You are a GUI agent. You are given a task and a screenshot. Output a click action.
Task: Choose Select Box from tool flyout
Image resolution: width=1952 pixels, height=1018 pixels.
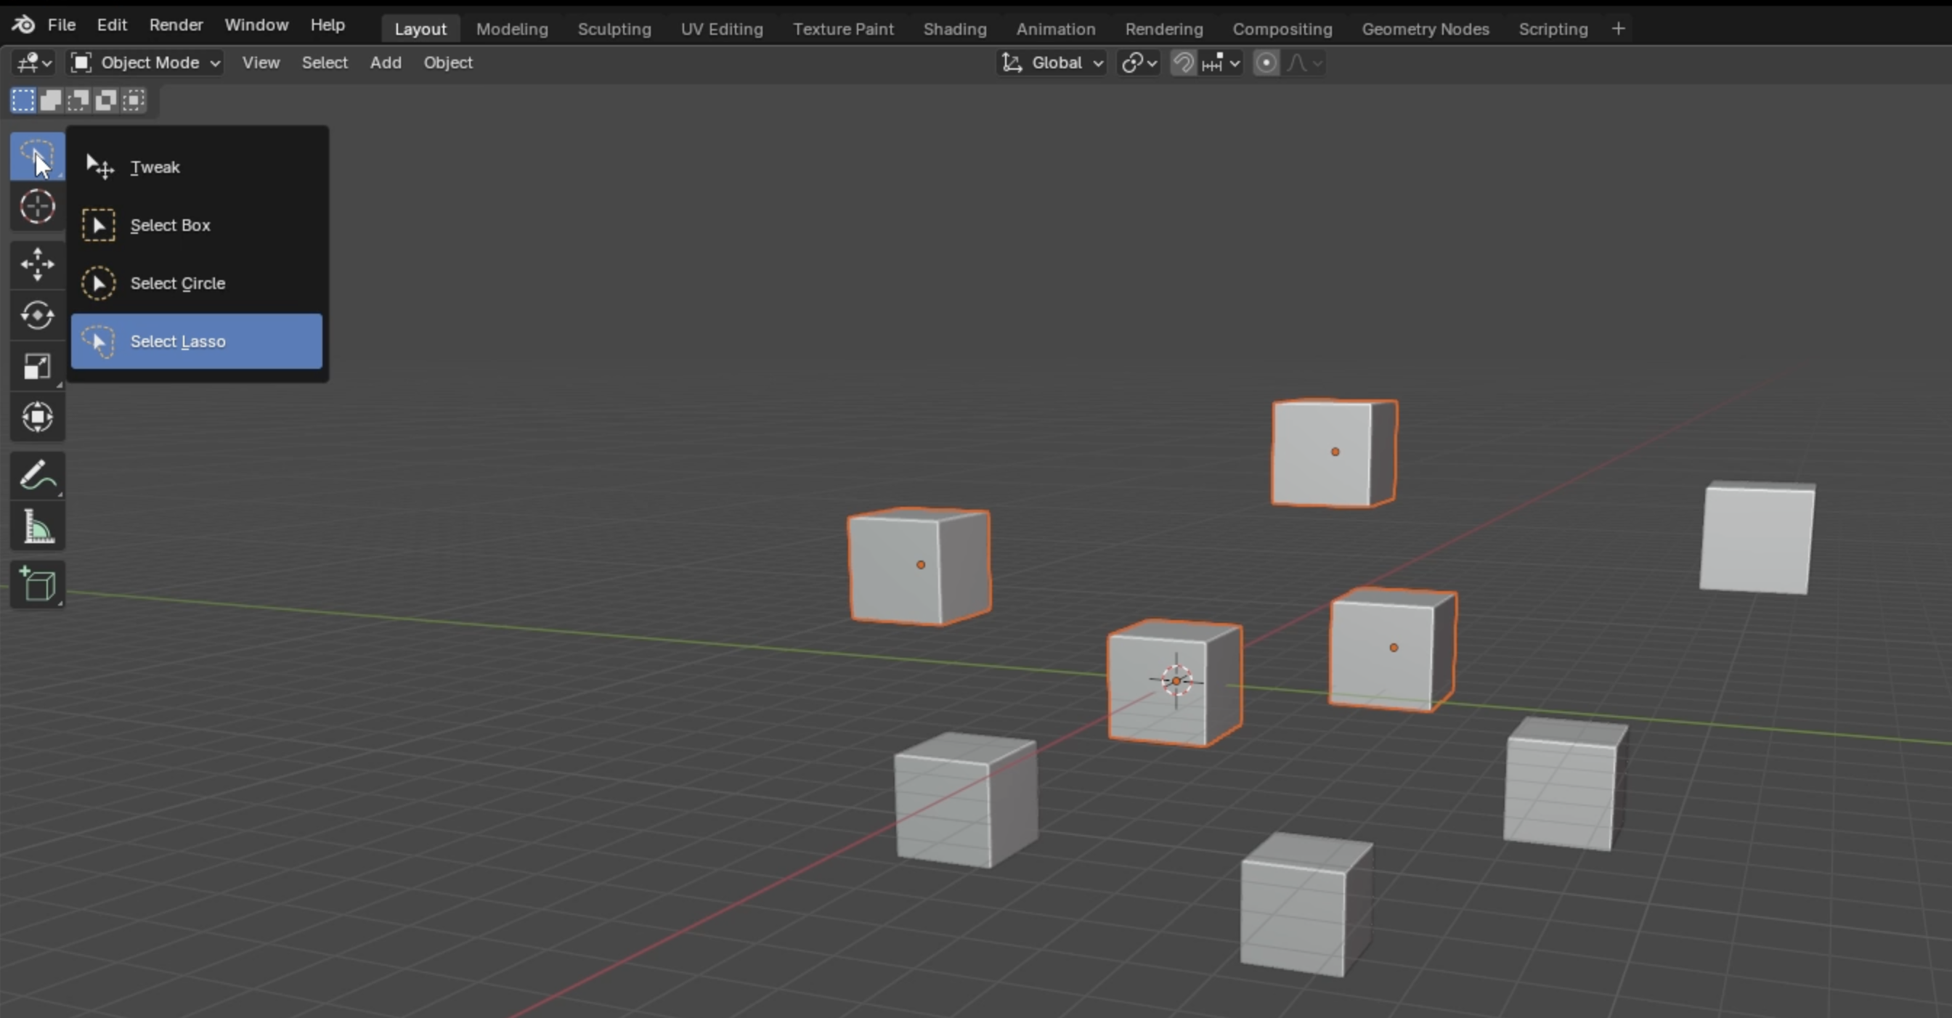pos(170,225)
